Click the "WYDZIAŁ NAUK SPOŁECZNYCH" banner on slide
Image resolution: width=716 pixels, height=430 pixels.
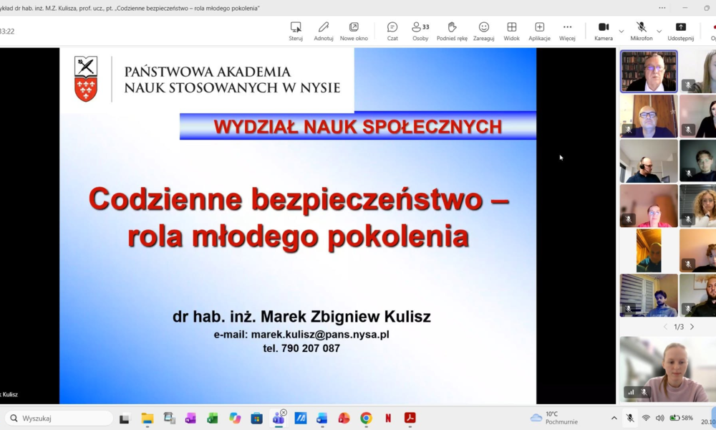pos(357,127)
